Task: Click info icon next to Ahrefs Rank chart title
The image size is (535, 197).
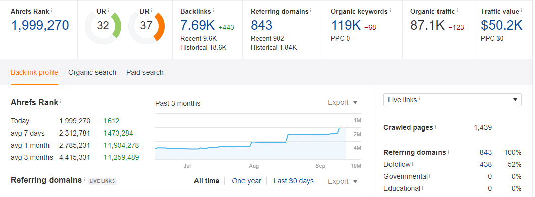Action: tap(61, 101)
